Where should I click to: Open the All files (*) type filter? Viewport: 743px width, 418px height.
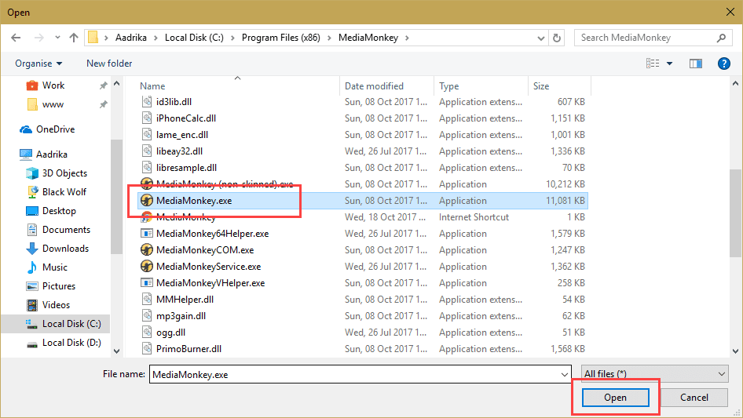coord(655,374)
